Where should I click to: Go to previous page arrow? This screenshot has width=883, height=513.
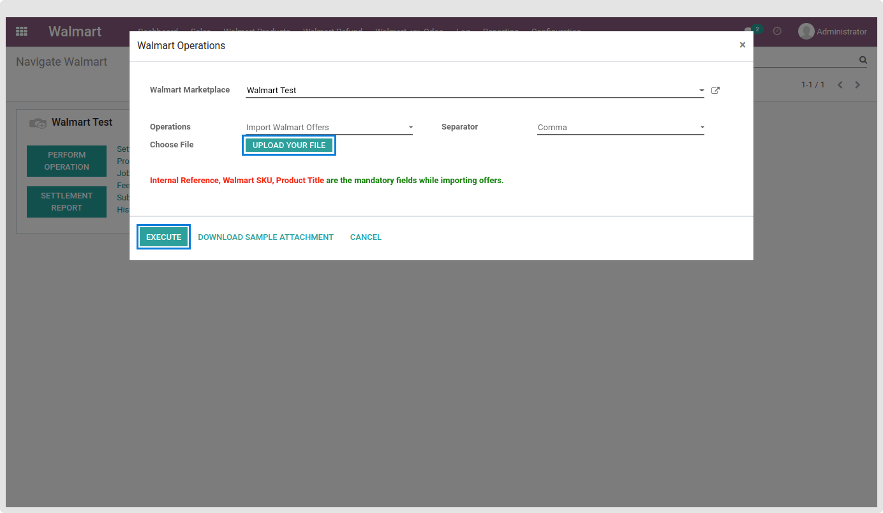tap(840, 85)
